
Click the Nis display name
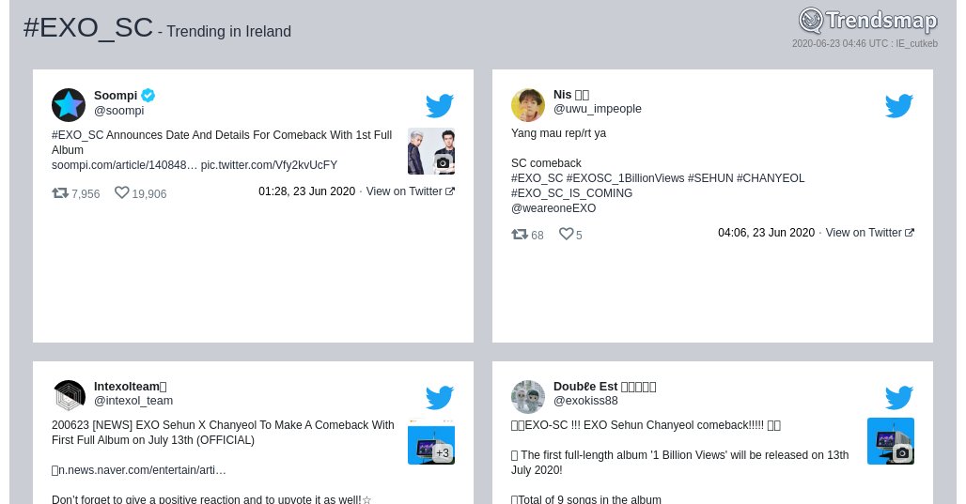[571, 94]
